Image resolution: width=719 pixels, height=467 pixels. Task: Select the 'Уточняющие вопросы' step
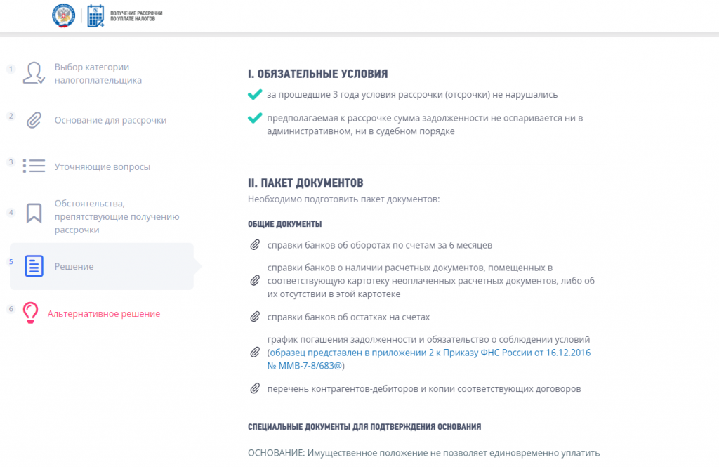(102, 167)
